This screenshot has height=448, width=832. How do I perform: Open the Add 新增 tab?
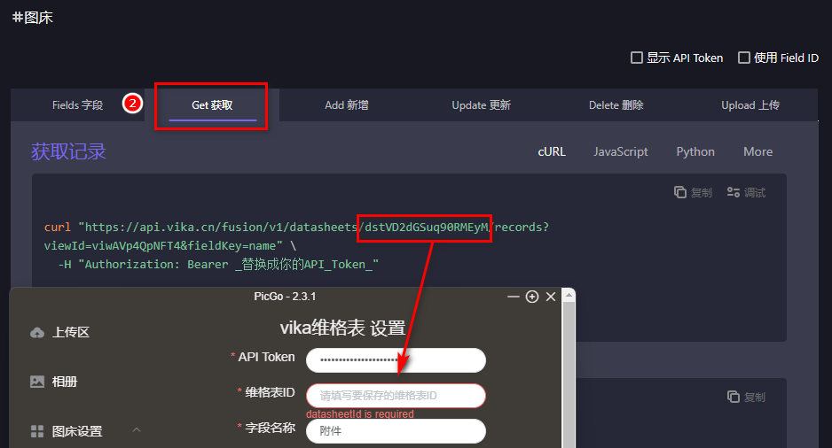pos(347,104)
